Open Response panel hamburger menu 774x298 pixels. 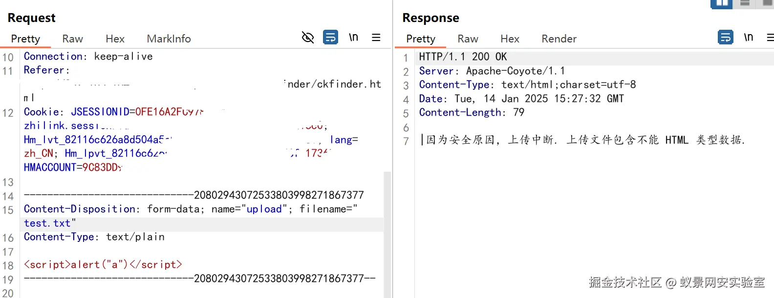coord(771,37)
